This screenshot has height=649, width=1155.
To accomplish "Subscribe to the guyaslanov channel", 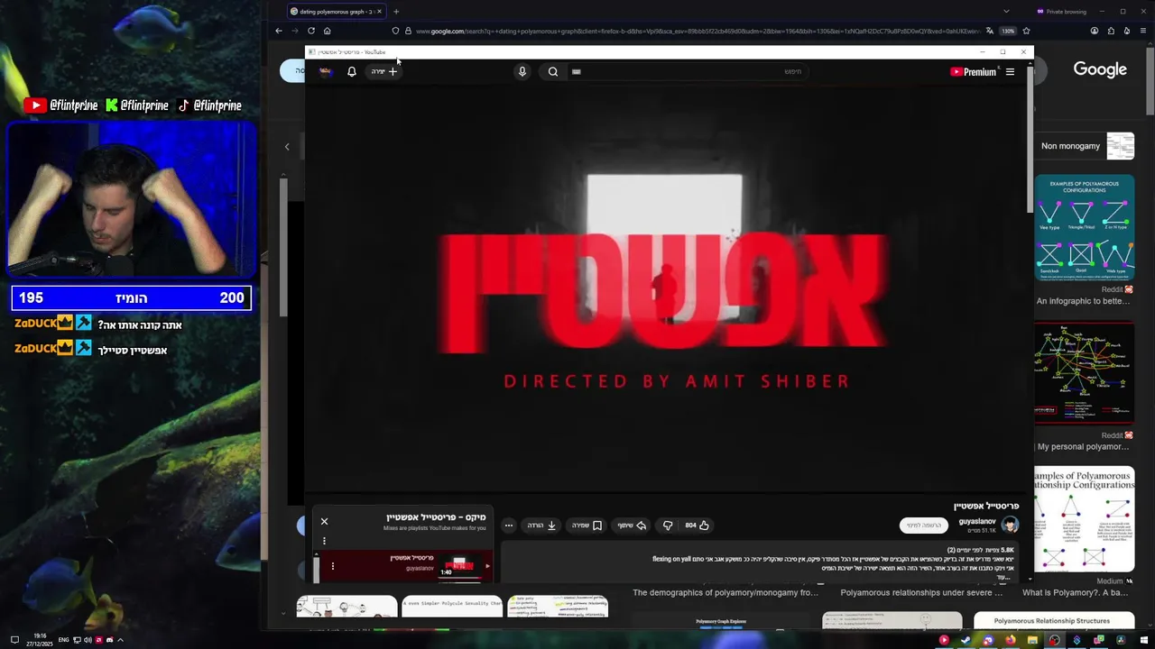I will [924, 526].
